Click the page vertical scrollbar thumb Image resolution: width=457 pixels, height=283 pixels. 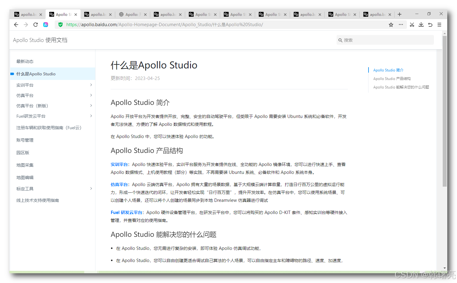pyautogui.click(x=445, y=111)
